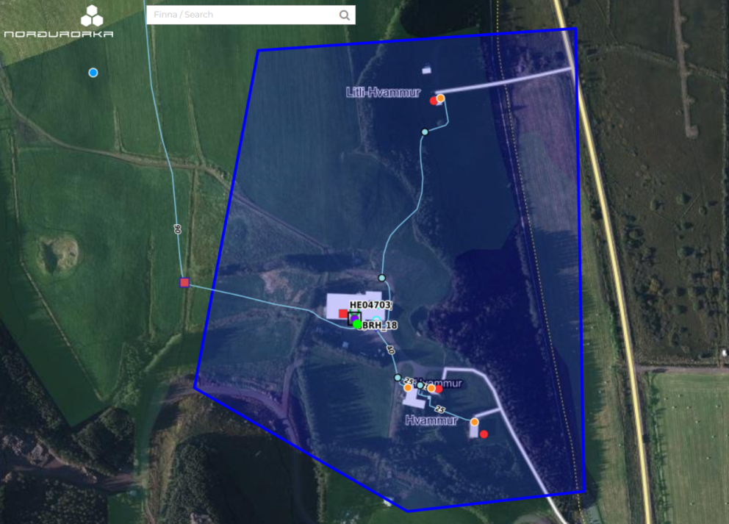Click the southeasternmost red dot below Hvammur
This screenshot has height=524, width=729.
pos(484,434)
